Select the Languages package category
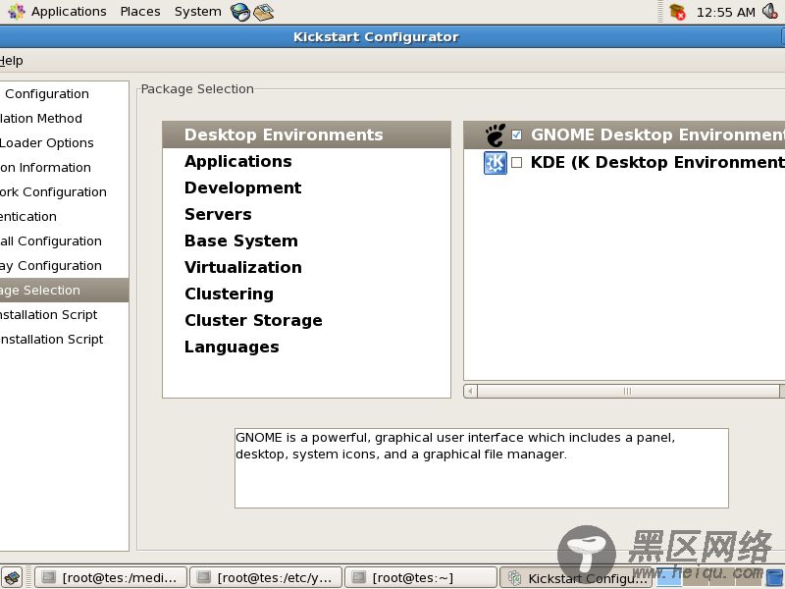The width and height of the screenshot is (785, 589). pos(306,348)
